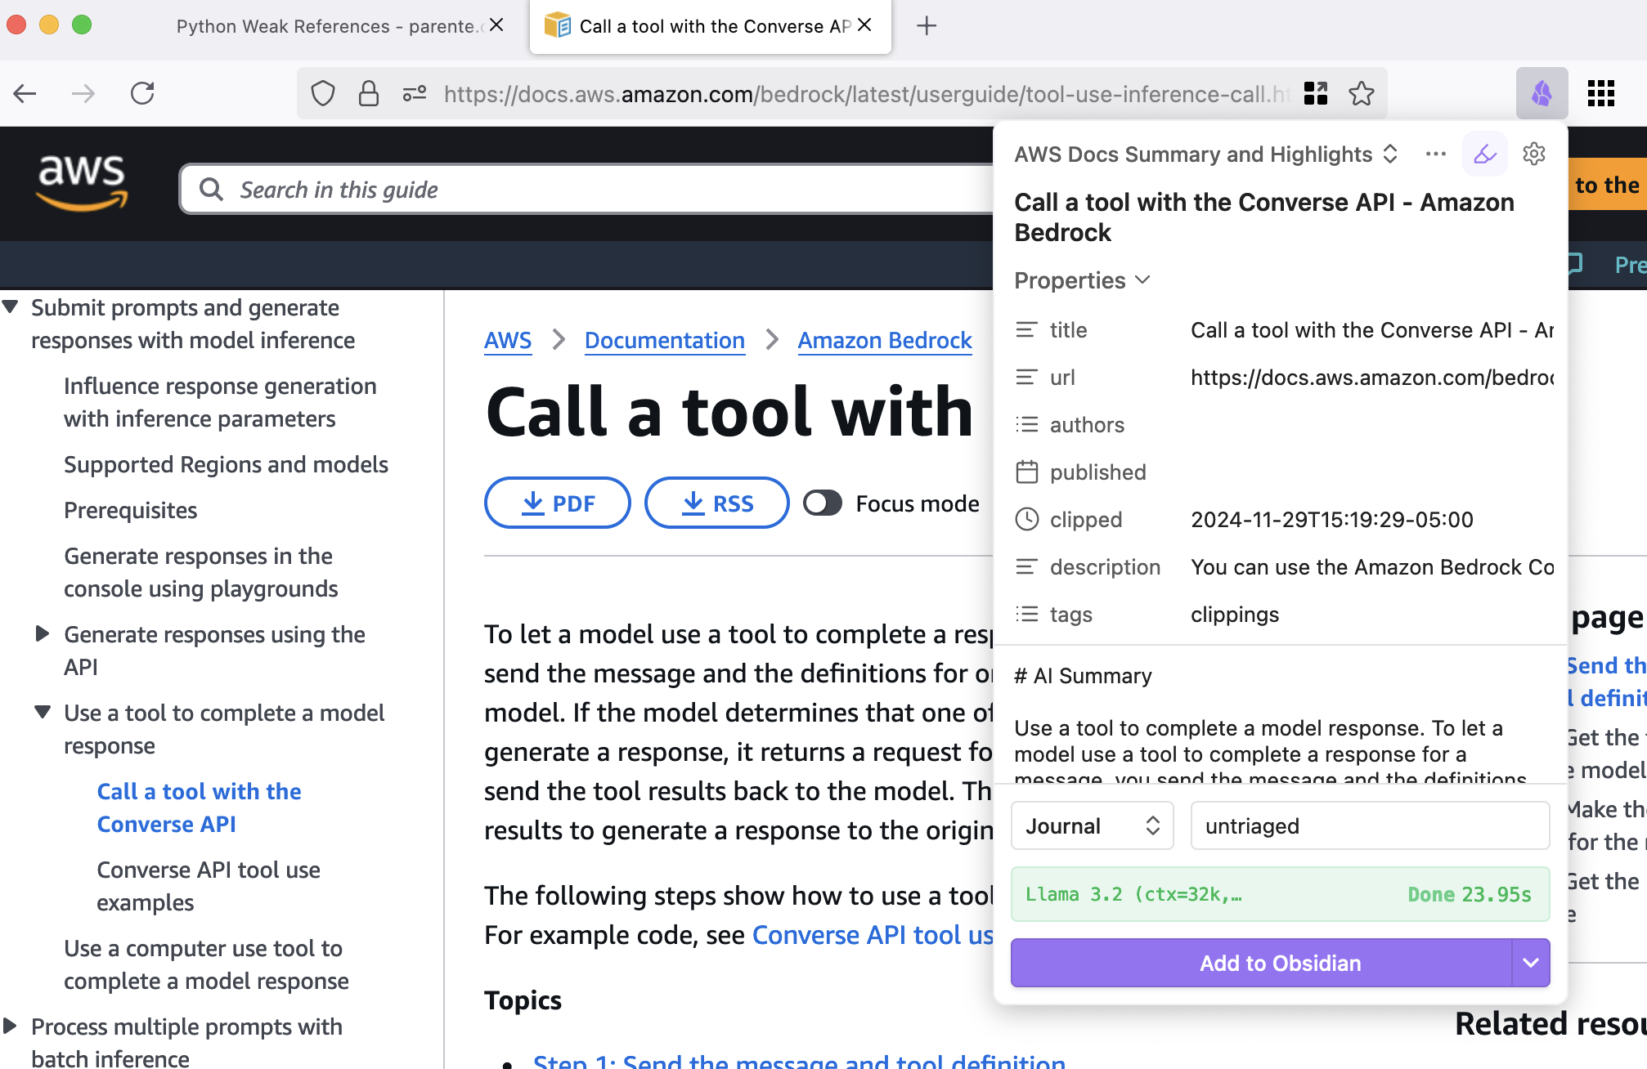Collapse the Properties section
The height and width of the screenshot is (1069, 1647).
pos(1082,280)
